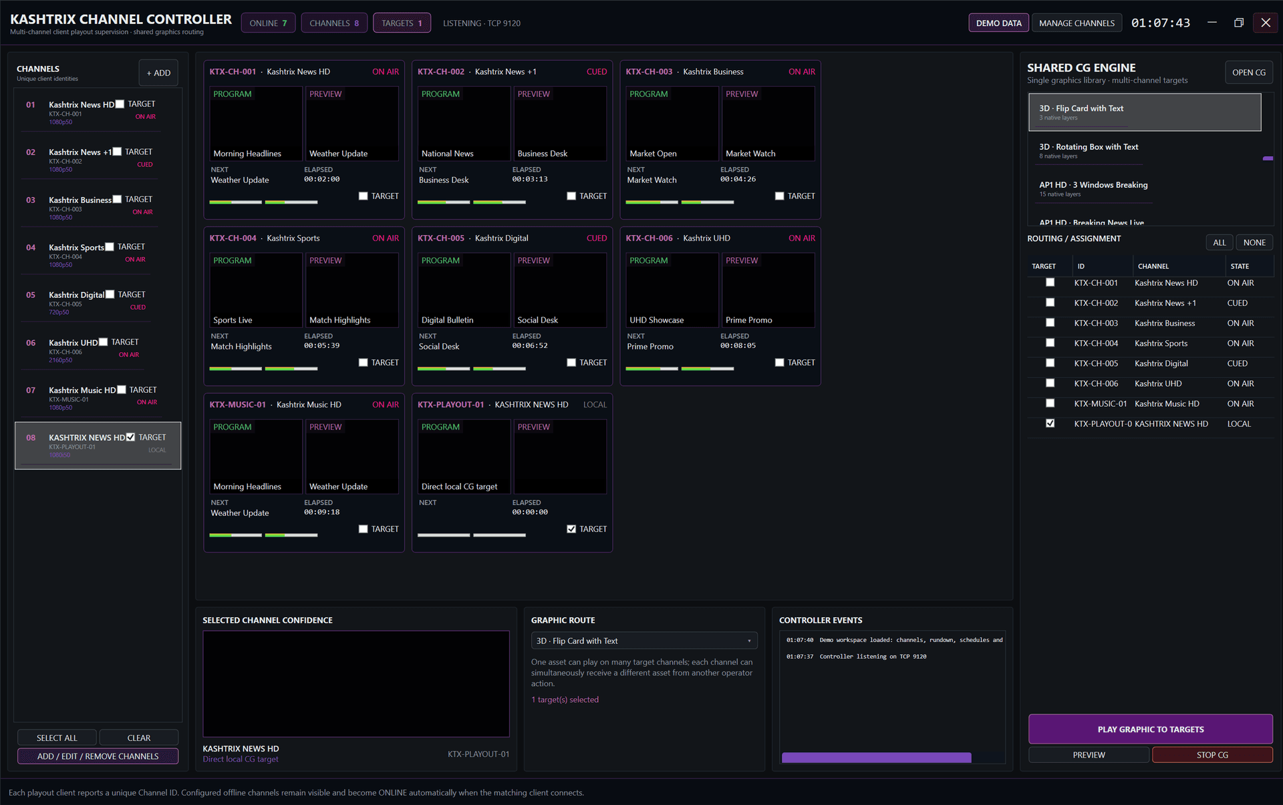Image resolution: width=1283 pixels, height=805 pixels.
Task: Add a channel with + ADD
Action: coord(158,73)
